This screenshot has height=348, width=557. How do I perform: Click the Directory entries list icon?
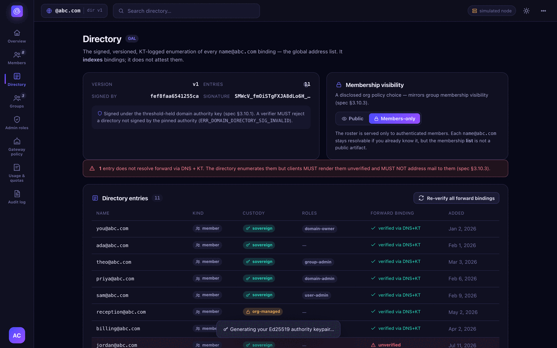pyautogui.click(x=95, y=198)
